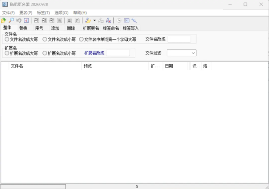Open the 更名(P) menu
Image resolution: width=269 pixels, height=189 pixels.
[x=26, y=13]
